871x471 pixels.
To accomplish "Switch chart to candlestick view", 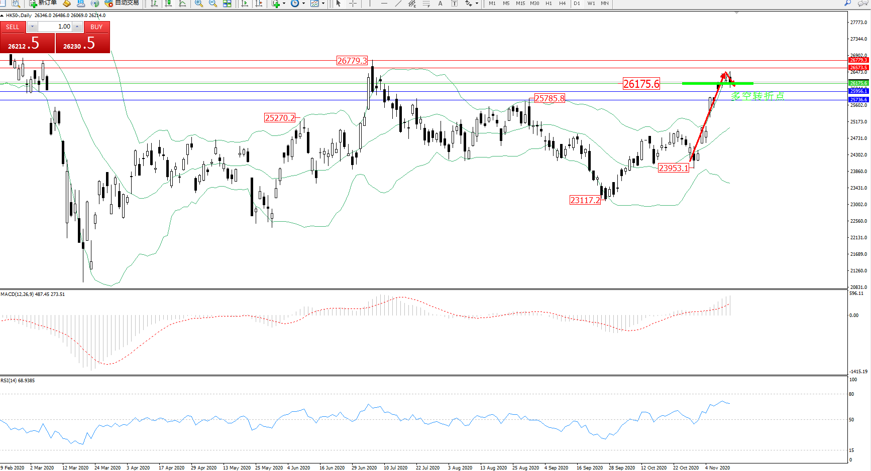I will click(x=168, y=4).
